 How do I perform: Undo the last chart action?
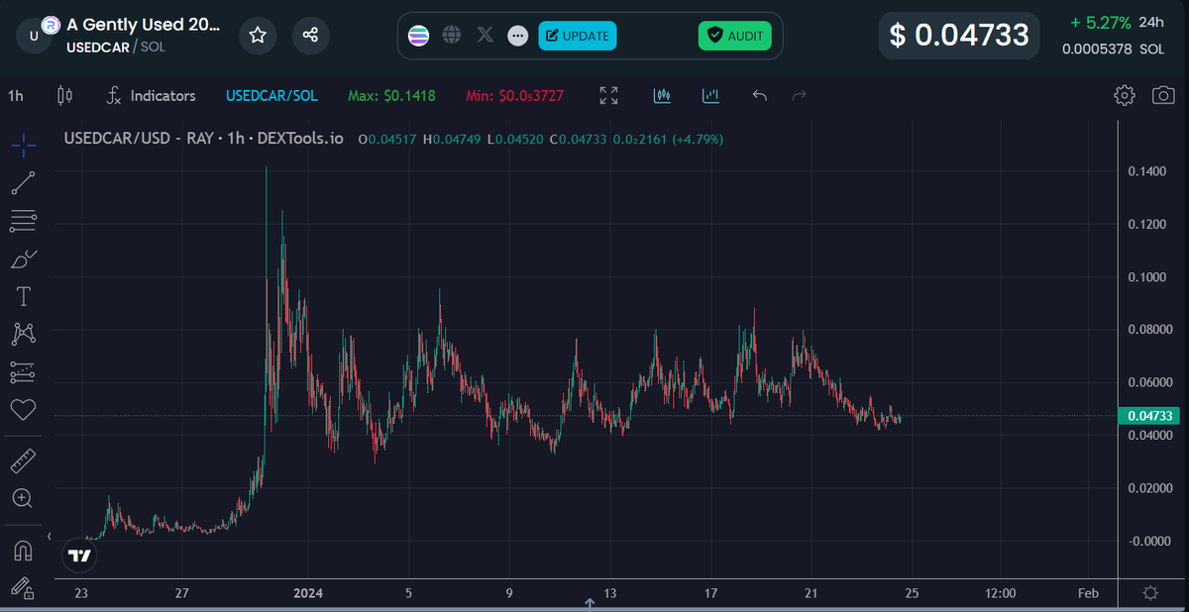[760, 96]
